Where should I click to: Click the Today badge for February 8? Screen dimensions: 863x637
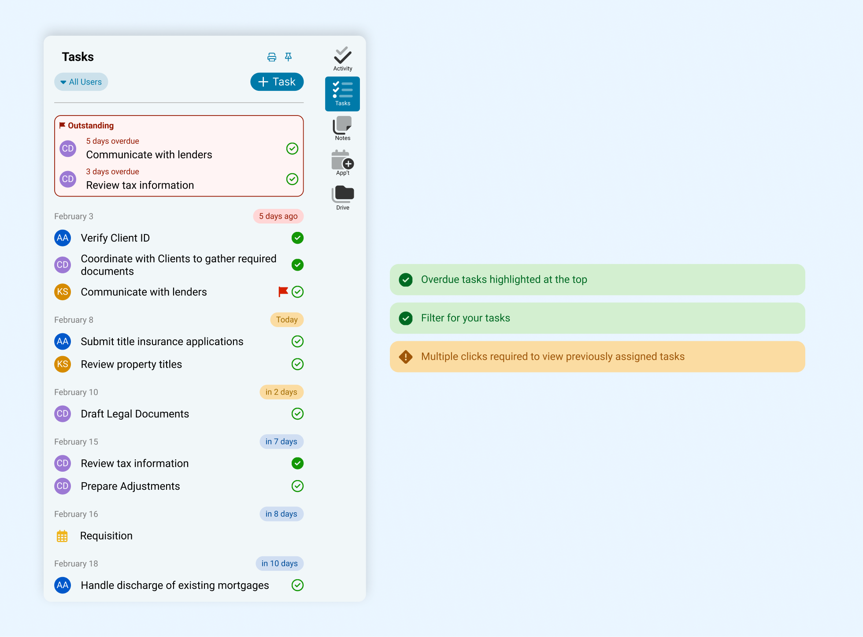point(286,320)
